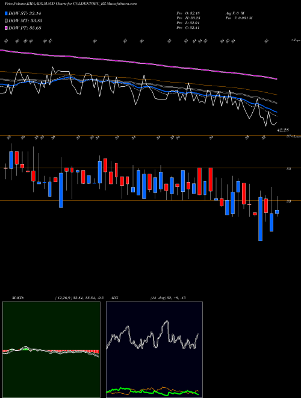Click the end of the blue ST moving average line
Viewport: 301px width, 398px height.
point(276,112)
